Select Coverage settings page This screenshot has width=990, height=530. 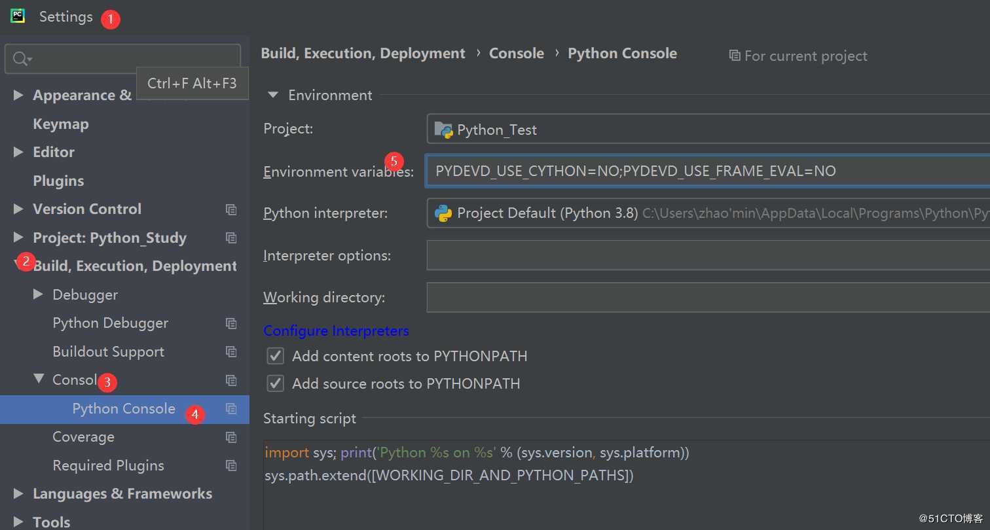tap(83, 437)
